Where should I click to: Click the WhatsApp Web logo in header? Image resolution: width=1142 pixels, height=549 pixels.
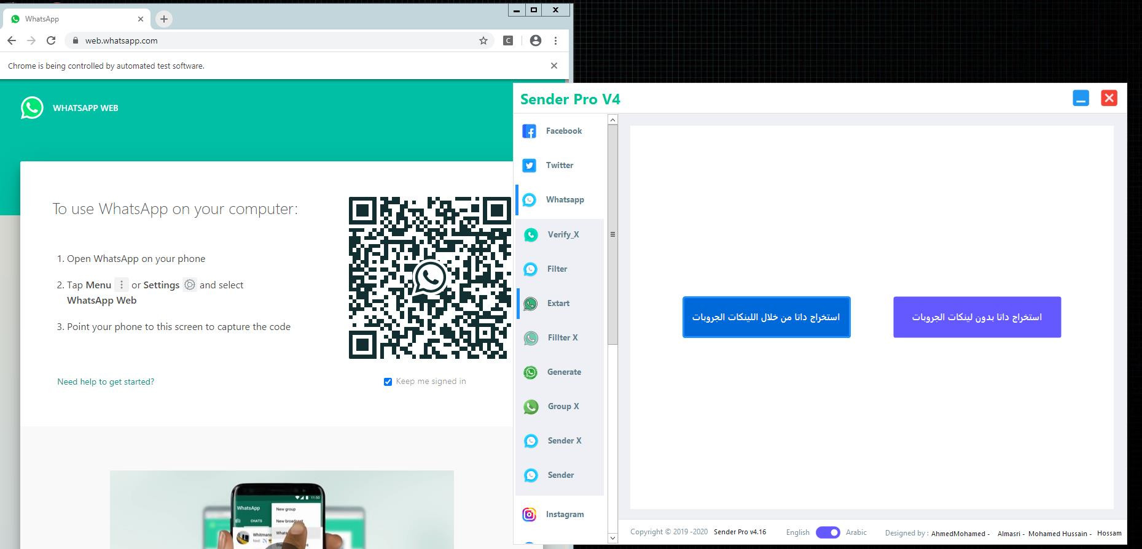point(32,108)
